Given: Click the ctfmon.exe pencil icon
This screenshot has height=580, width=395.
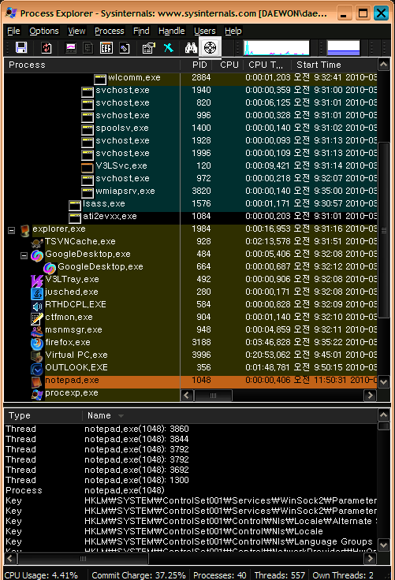Looking at the screenshot, I should 37,318.
